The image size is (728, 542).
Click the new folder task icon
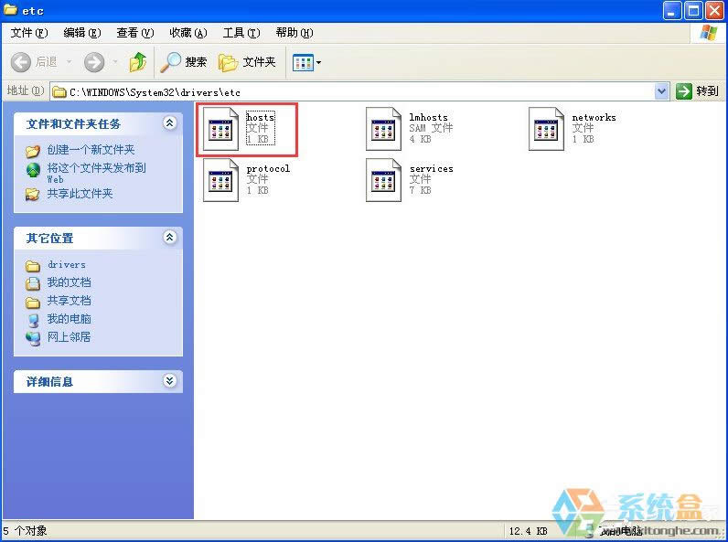tap(33, 151)
